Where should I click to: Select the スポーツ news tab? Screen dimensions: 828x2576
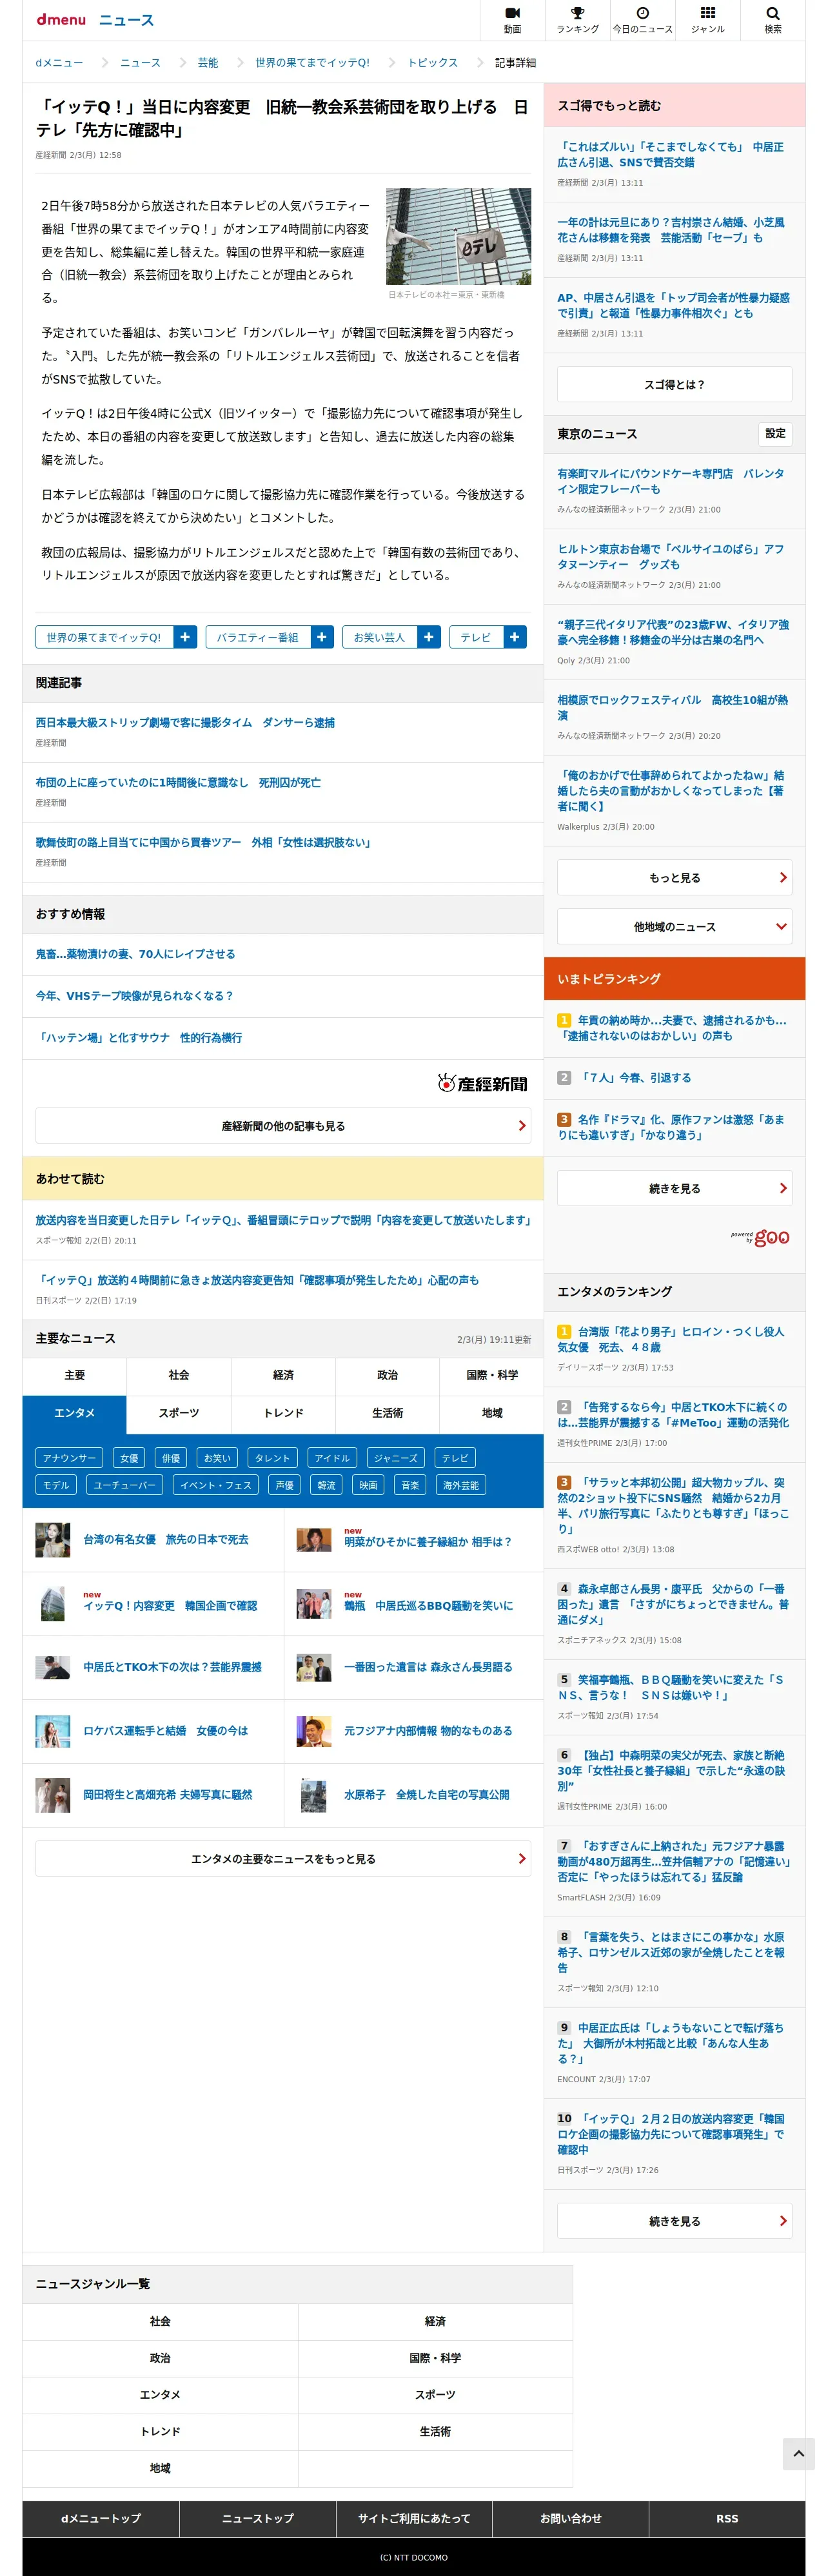179,1414
